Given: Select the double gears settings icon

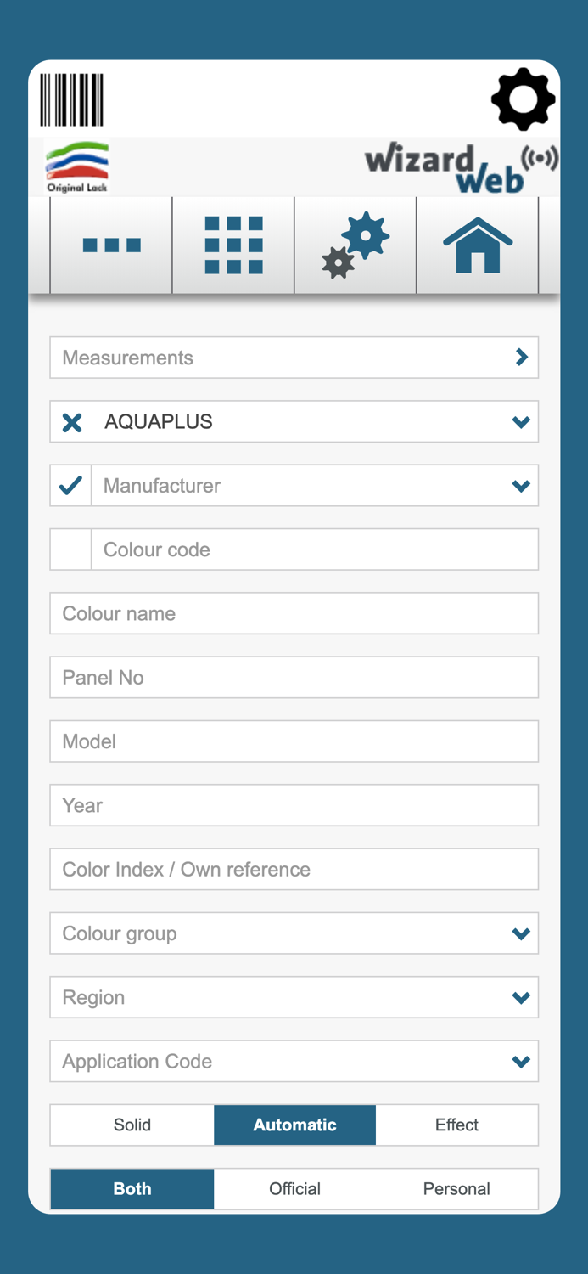Looking at the screenshot, I should [356, 245].
